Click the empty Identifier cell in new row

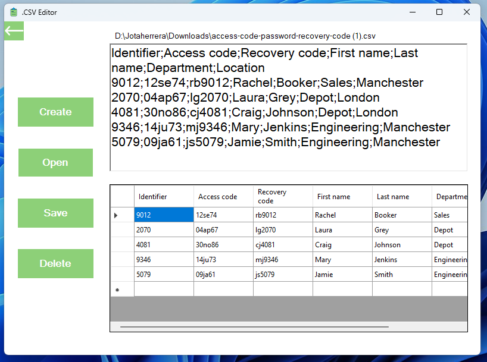click(x=164, y=289)
